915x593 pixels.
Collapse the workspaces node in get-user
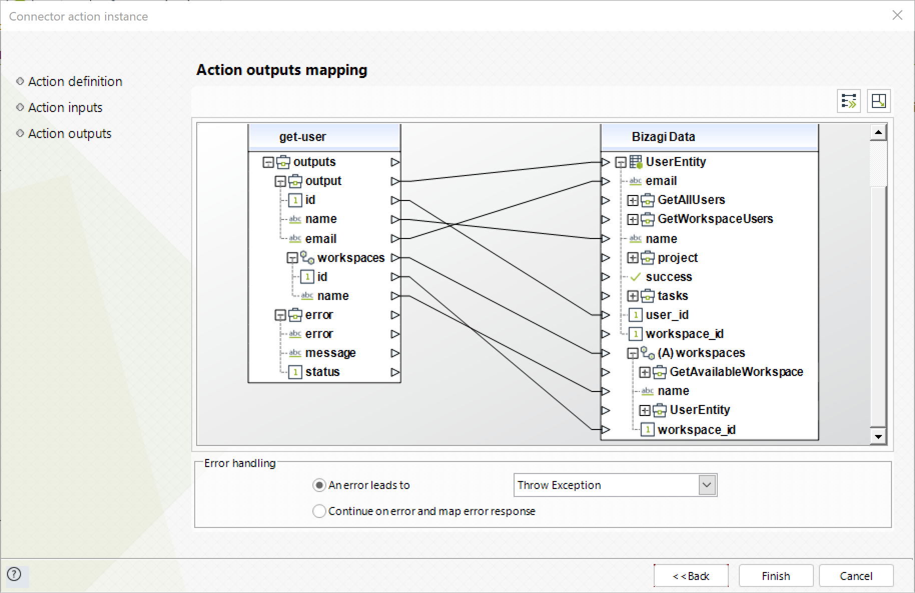coord(292,258)
